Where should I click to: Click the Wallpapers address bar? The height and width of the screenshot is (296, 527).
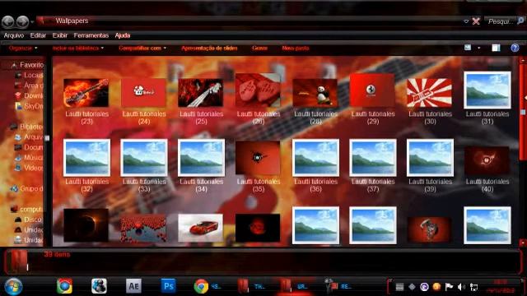click(249, 21)
